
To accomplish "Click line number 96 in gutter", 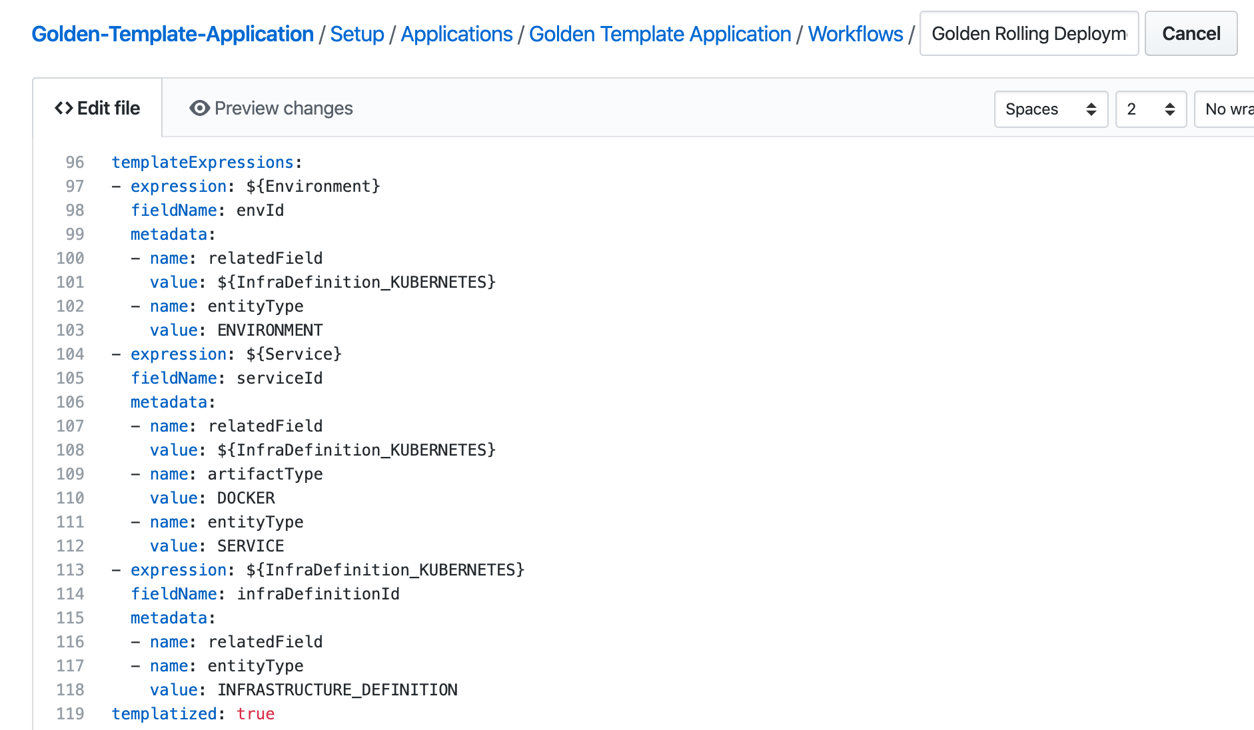I will coord(75,163).
